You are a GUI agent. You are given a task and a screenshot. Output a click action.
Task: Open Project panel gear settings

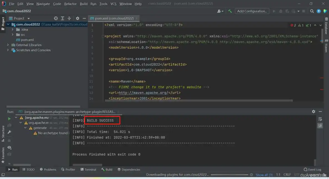coord(78,18)
